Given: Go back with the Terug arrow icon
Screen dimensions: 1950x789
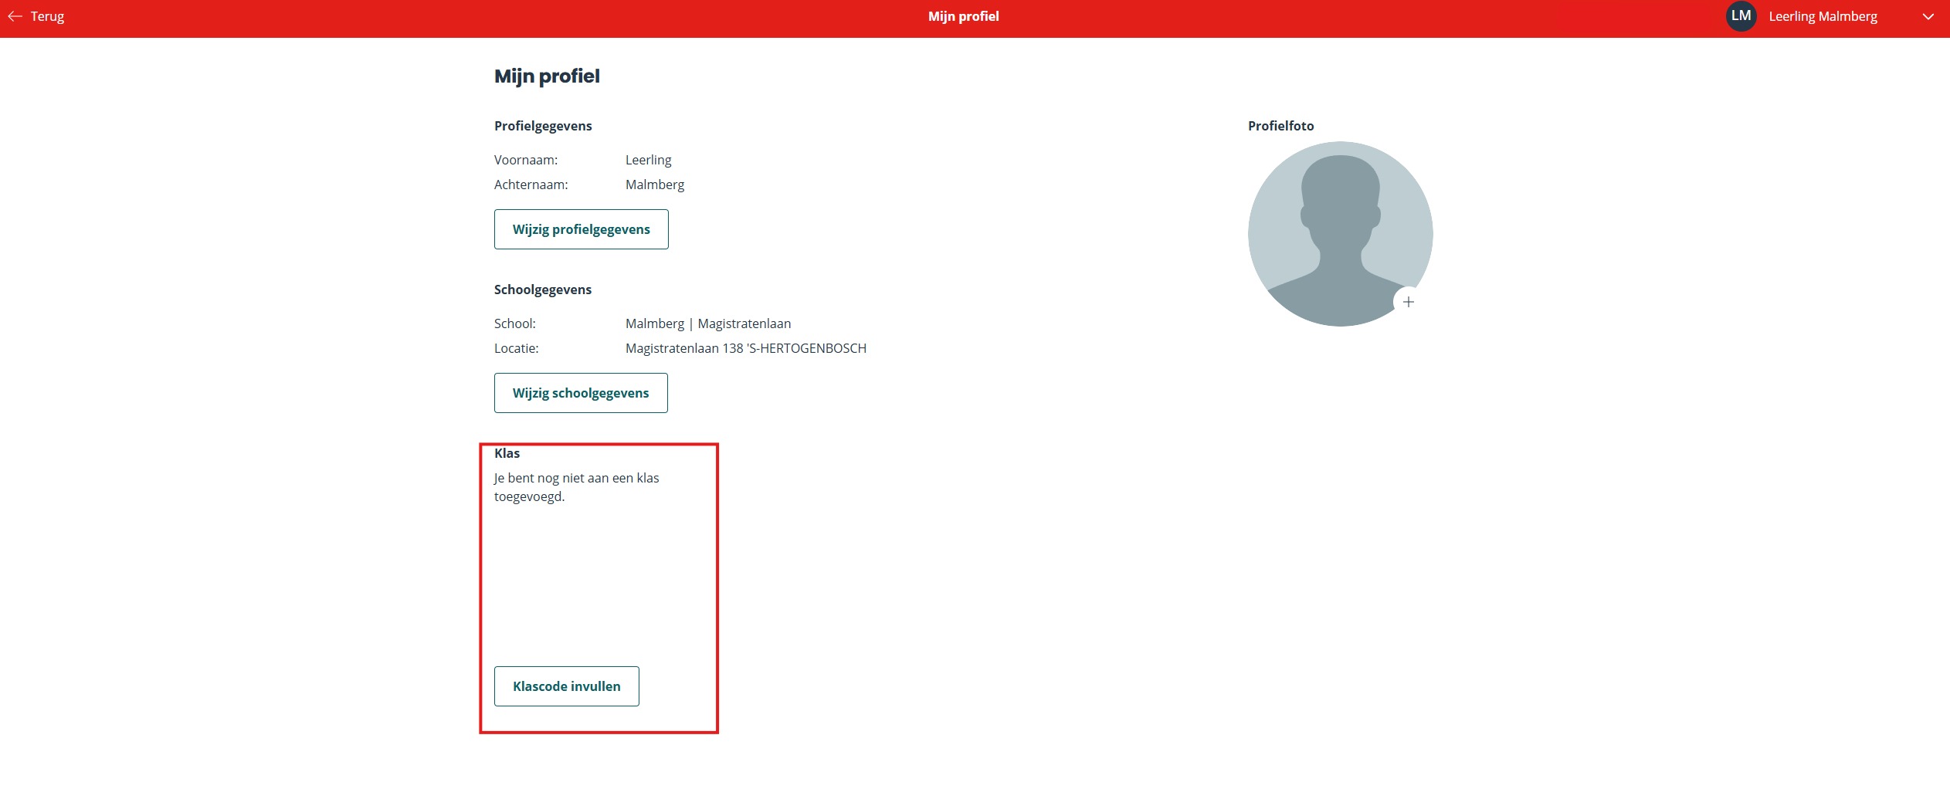Looking at the screenshot, I should pyautogui.click(x=15, y=16).
